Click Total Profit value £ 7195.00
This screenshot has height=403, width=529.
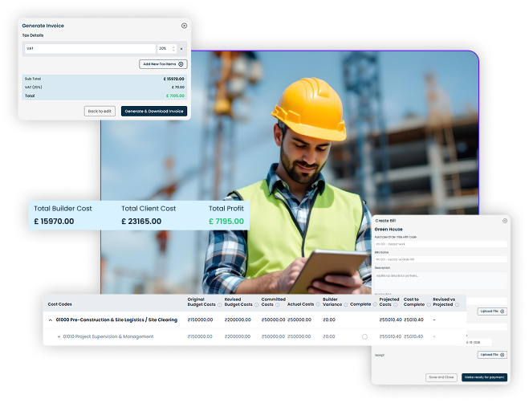point(226,222)
